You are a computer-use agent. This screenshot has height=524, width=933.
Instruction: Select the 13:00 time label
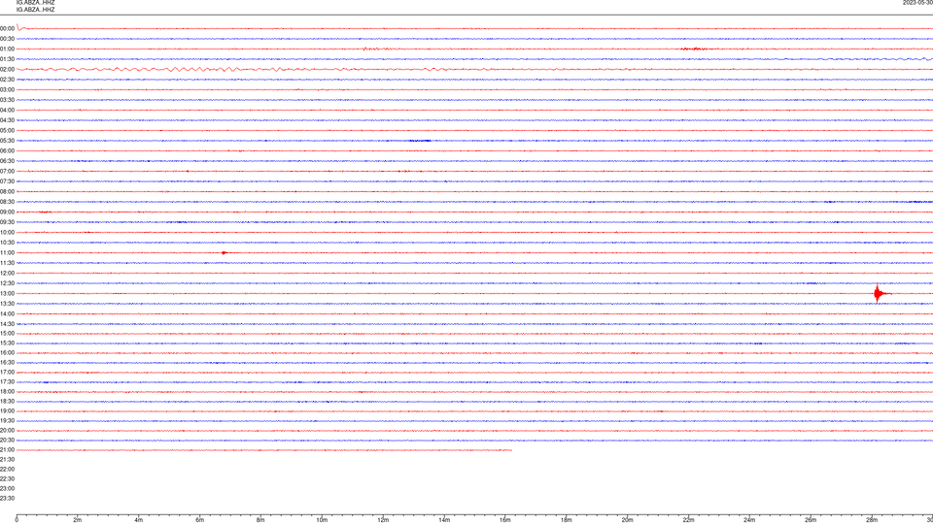[x=7, y=293]
